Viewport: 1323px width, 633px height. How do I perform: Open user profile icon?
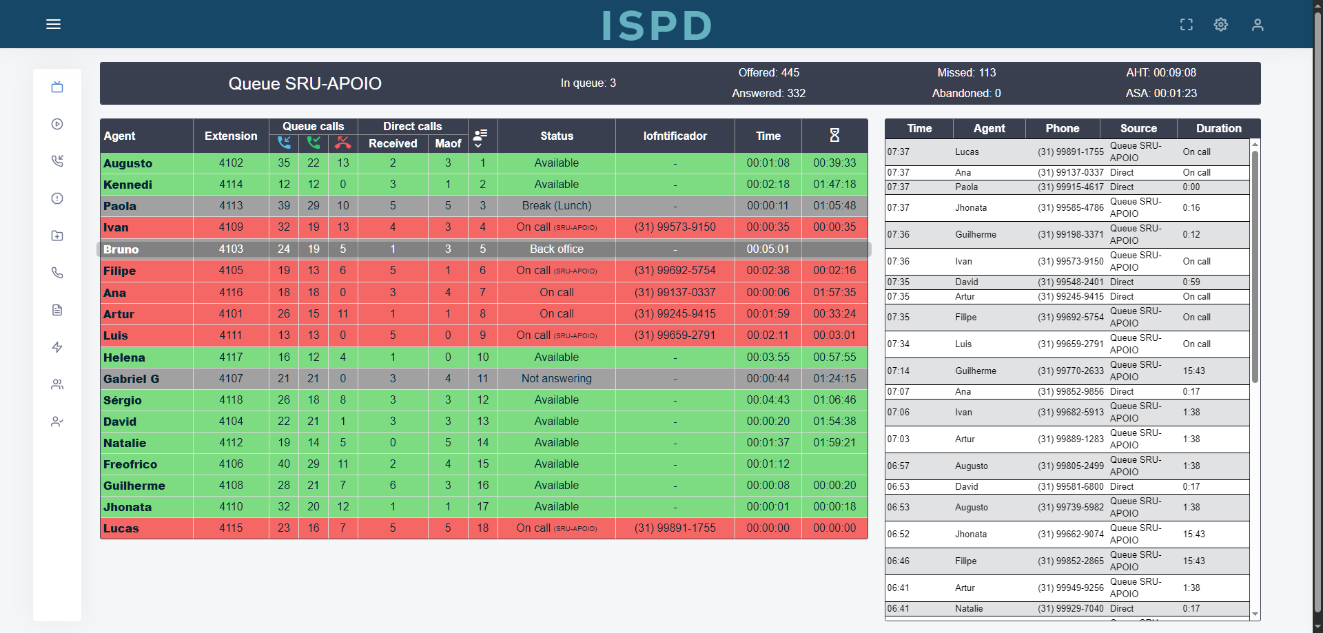click(1257, 25)
